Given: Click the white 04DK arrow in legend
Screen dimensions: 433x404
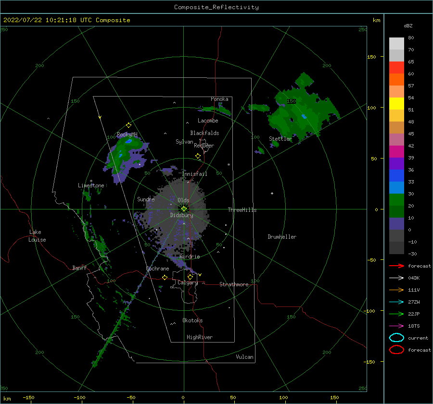Looking at the screenshot, I should (396, 278).
